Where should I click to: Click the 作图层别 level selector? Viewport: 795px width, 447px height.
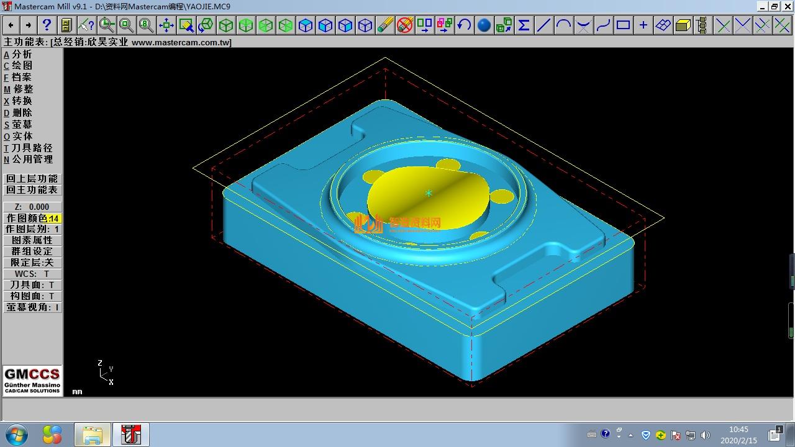pos(32,229)
